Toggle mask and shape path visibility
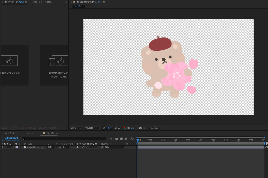 [111, 128]
